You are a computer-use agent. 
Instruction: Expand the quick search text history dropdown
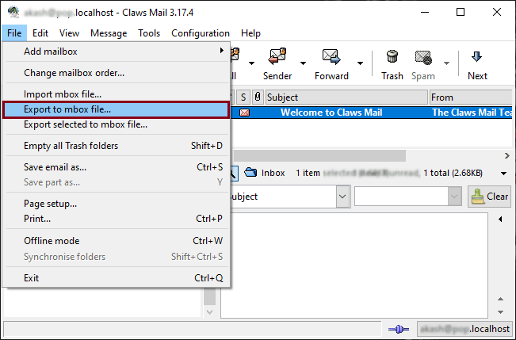click(x=454, y=197)
